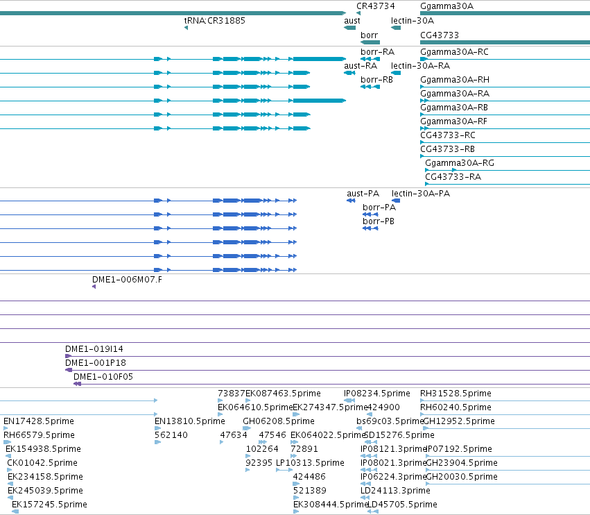590x515 pixels.
Task: Open the borr-PB protein label
Action: 378,221
